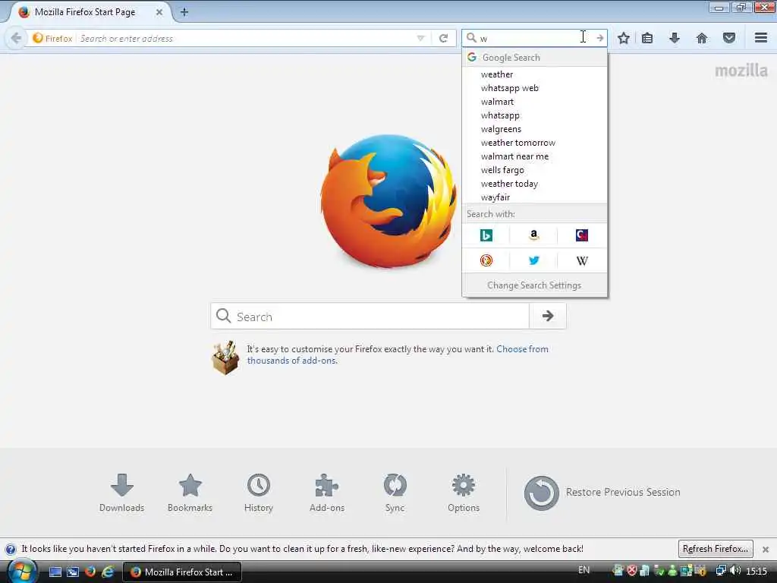777x583 pixels.
Task: Click Restore Previous Session
Action: (602, 493)
